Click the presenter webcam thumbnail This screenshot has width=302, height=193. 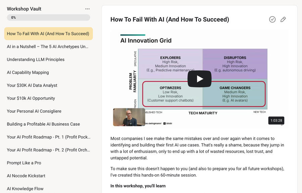point(129,117)
